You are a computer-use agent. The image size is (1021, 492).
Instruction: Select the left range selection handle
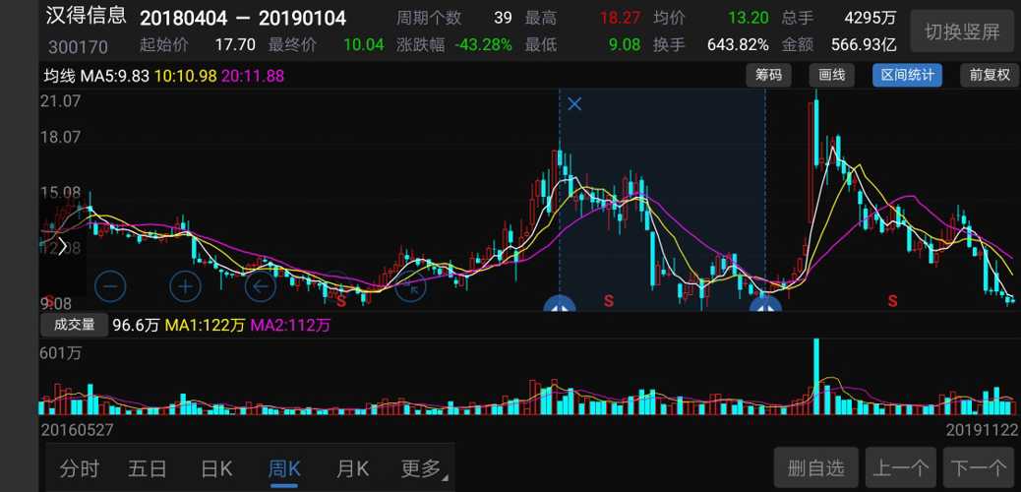click(x=560, y=304)
